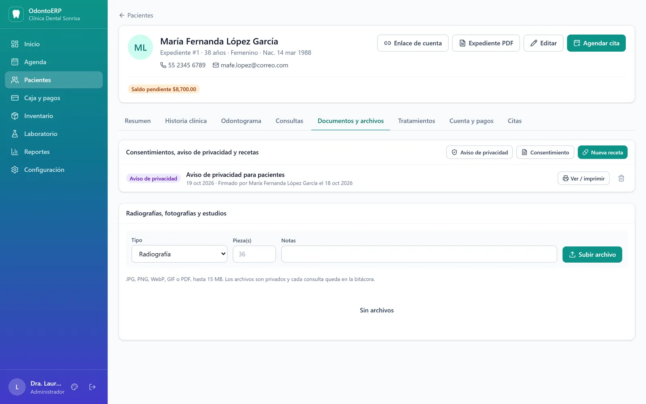
Task: Go back to Pacientes list
Action: [136, 15]
